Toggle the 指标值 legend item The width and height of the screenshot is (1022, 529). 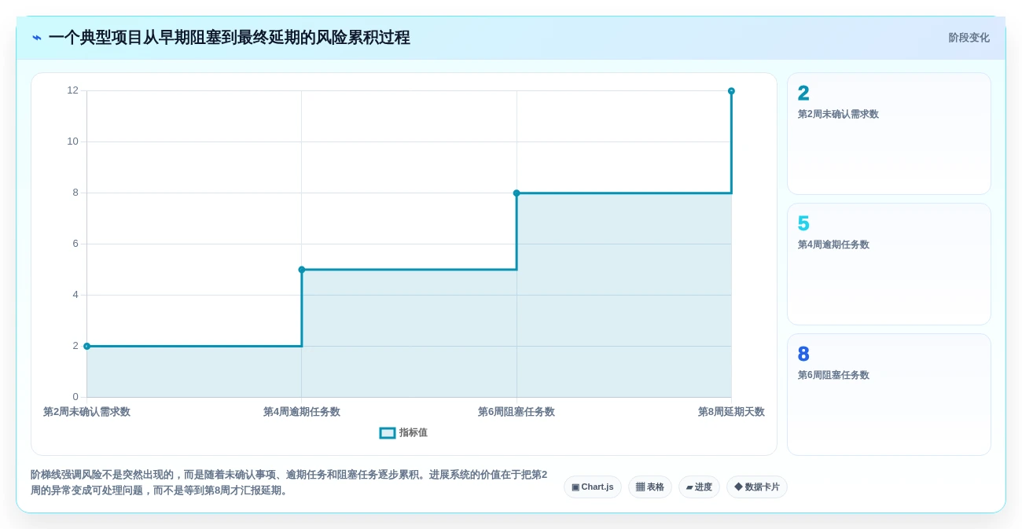click(x=403, y=433)
